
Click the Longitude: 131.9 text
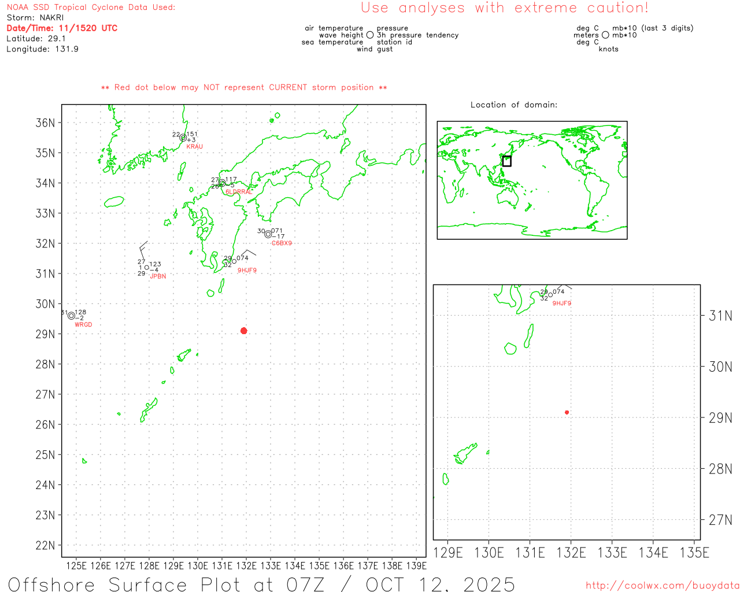pos(42,49)
